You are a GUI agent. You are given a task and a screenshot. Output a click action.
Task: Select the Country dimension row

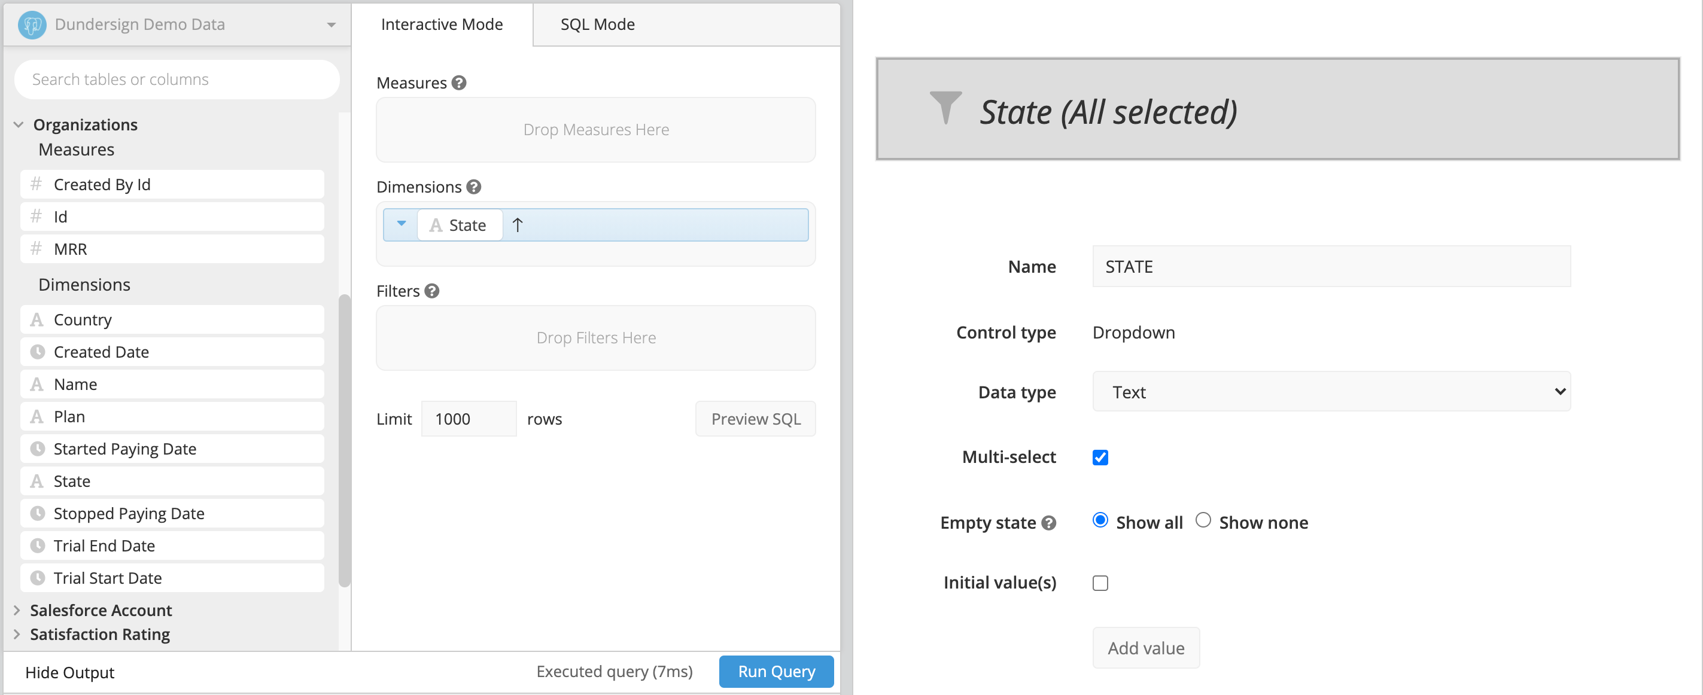click(x=172, y=320)
